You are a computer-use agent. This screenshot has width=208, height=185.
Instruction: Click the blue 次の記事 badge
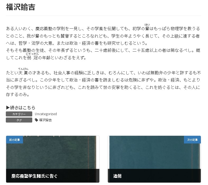[x=192, y=140]
